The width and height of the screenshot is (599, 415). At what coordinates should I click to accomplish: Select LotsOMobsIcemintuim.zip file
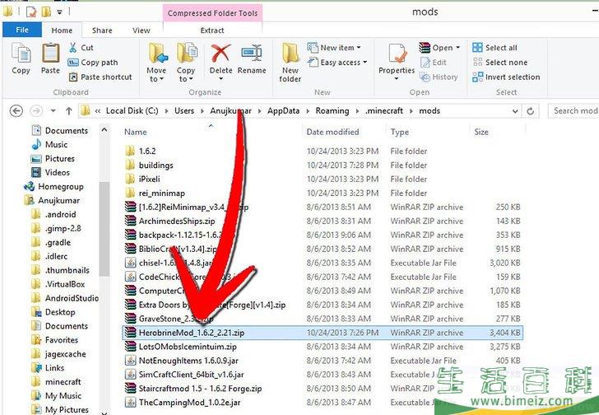click(181, 347)
